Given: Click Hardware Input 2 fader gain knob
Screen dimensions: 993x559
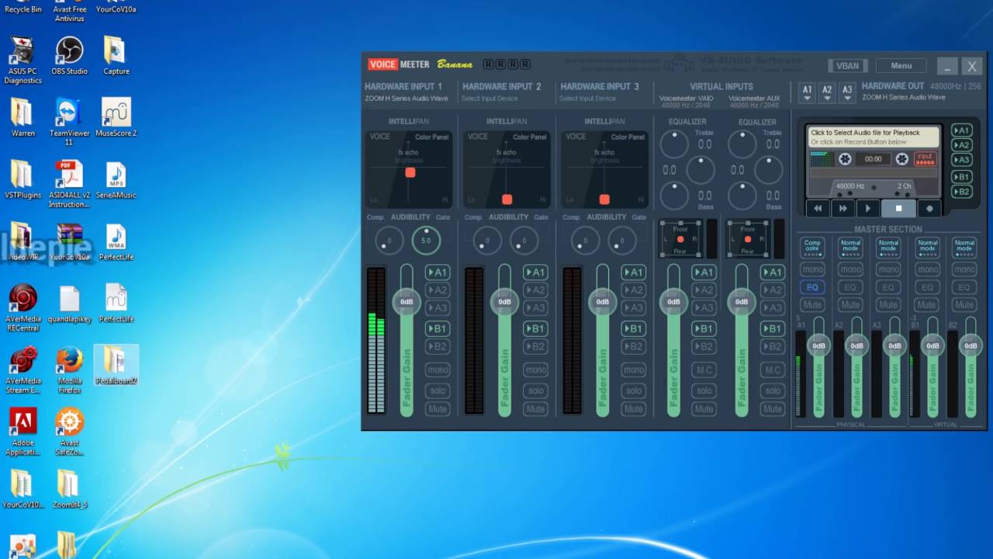Looking at the screenshot, I should pos(504,301).
